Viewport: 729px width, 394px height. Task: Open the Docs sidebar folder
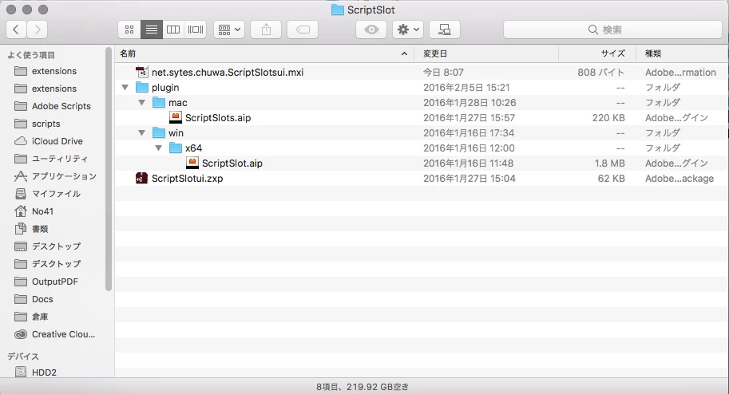[42, 299]
